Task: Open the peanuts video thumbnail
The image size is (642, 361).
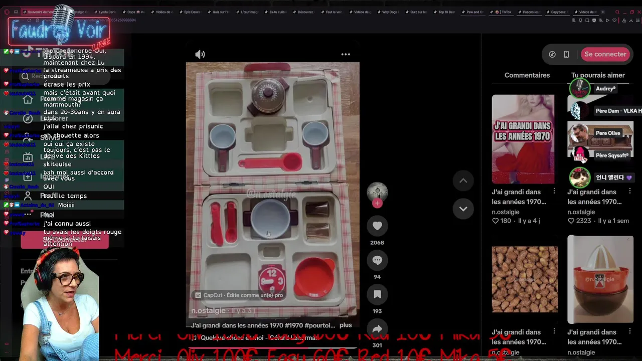Action: [525, 279]
